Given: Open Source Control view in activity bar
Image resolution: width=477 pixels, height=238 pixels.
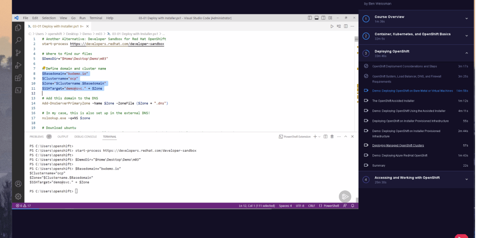Looking at the screenshot, I should tap(18, 53).
